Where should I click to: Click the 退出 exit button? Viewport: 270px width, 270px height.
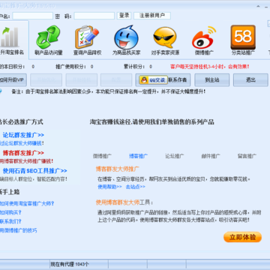(x=250, y=80)
